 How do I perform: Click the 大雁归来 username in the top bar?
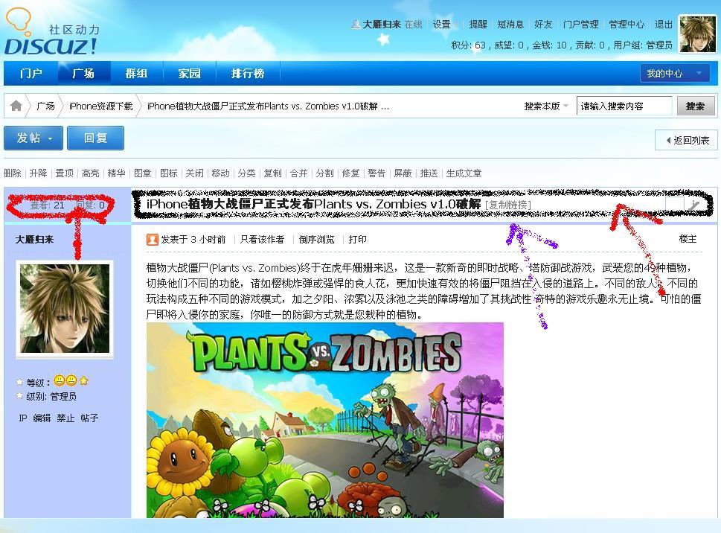tap(382, 25)
